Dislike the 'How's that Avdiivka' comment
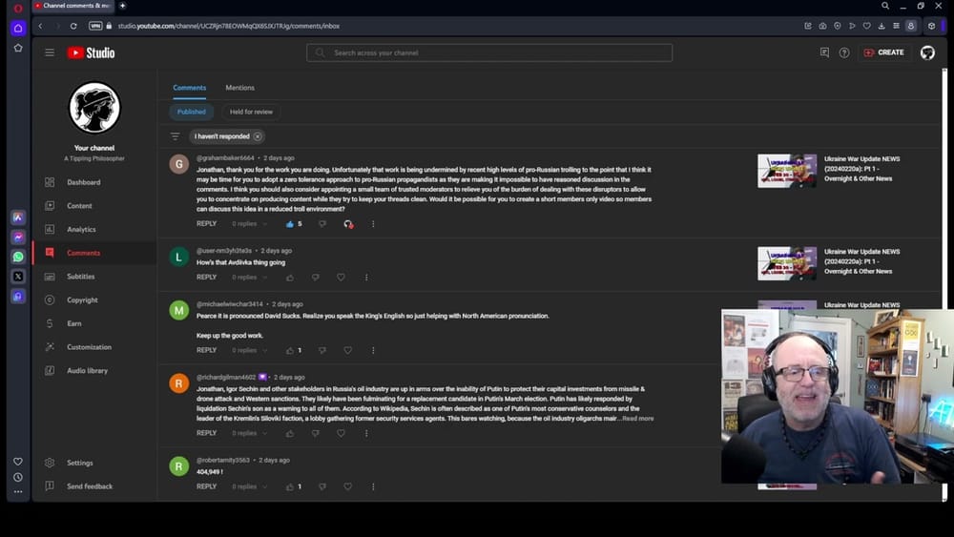 [x=315, y=278]
